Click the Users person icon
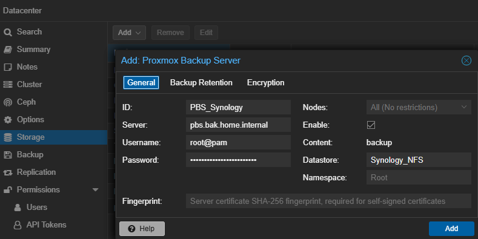 [18, 208]
